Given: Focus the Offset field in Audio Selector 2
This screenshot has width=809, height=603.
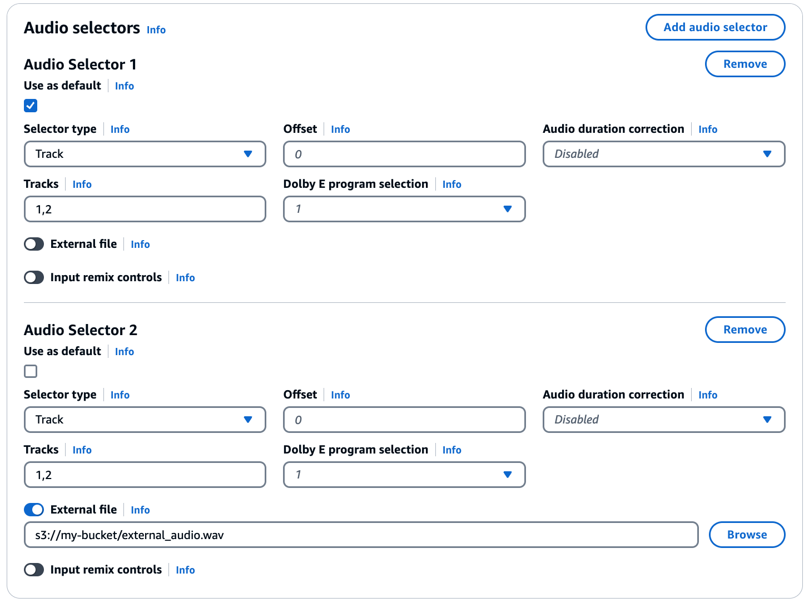Looking at the screenshot, I should tap(404, 420).
